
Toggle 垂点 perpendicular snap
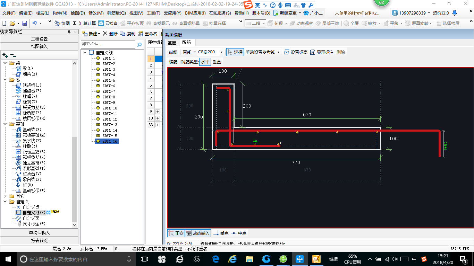point(221,233)
